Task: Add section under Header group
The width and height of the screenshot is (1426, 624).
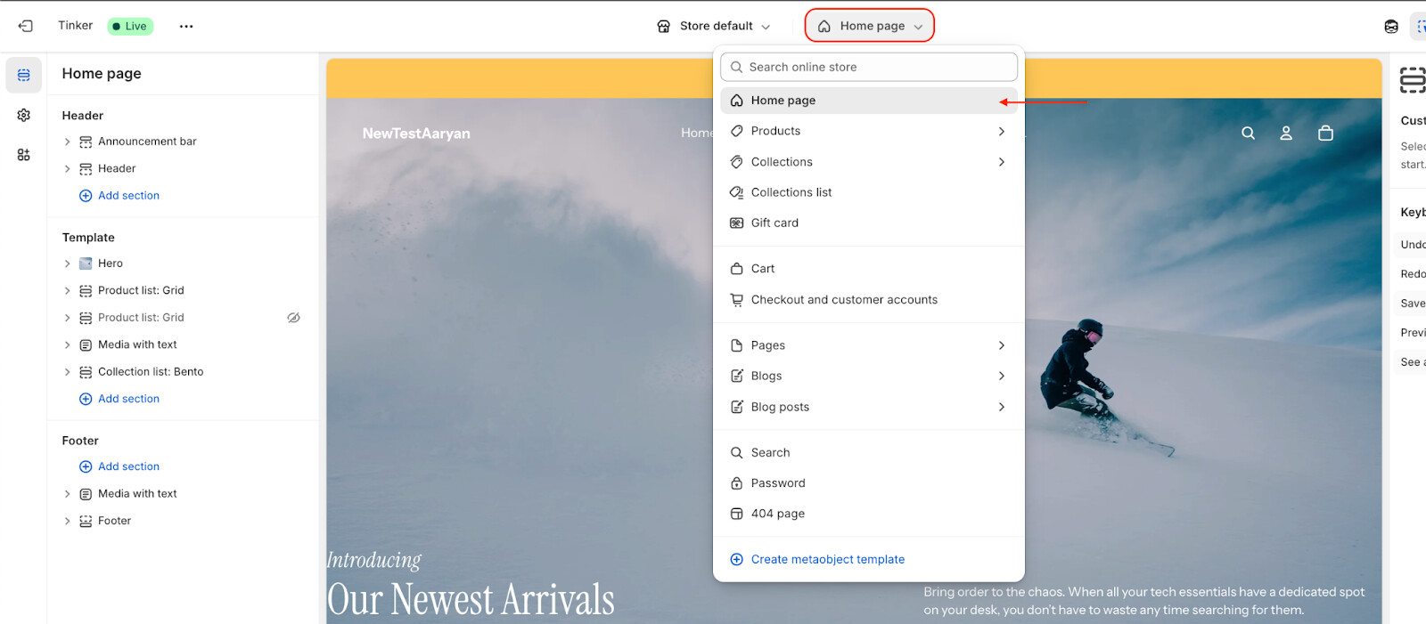Action: [x=119, y=196]
